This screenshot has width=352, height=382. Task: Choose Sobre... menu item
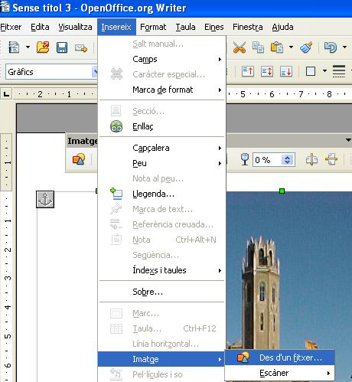(x=161, y=292)
